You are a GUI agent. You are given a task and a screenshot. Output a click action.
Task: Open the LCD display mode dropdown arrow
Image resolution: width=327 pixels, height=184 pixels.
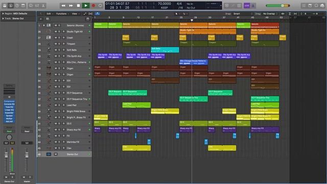click(221, 6)
